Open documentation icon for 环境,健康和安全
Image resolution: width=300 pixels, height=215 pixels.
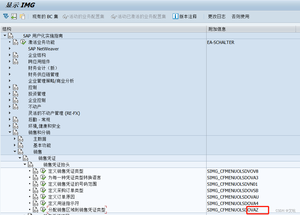pos(16,126)
